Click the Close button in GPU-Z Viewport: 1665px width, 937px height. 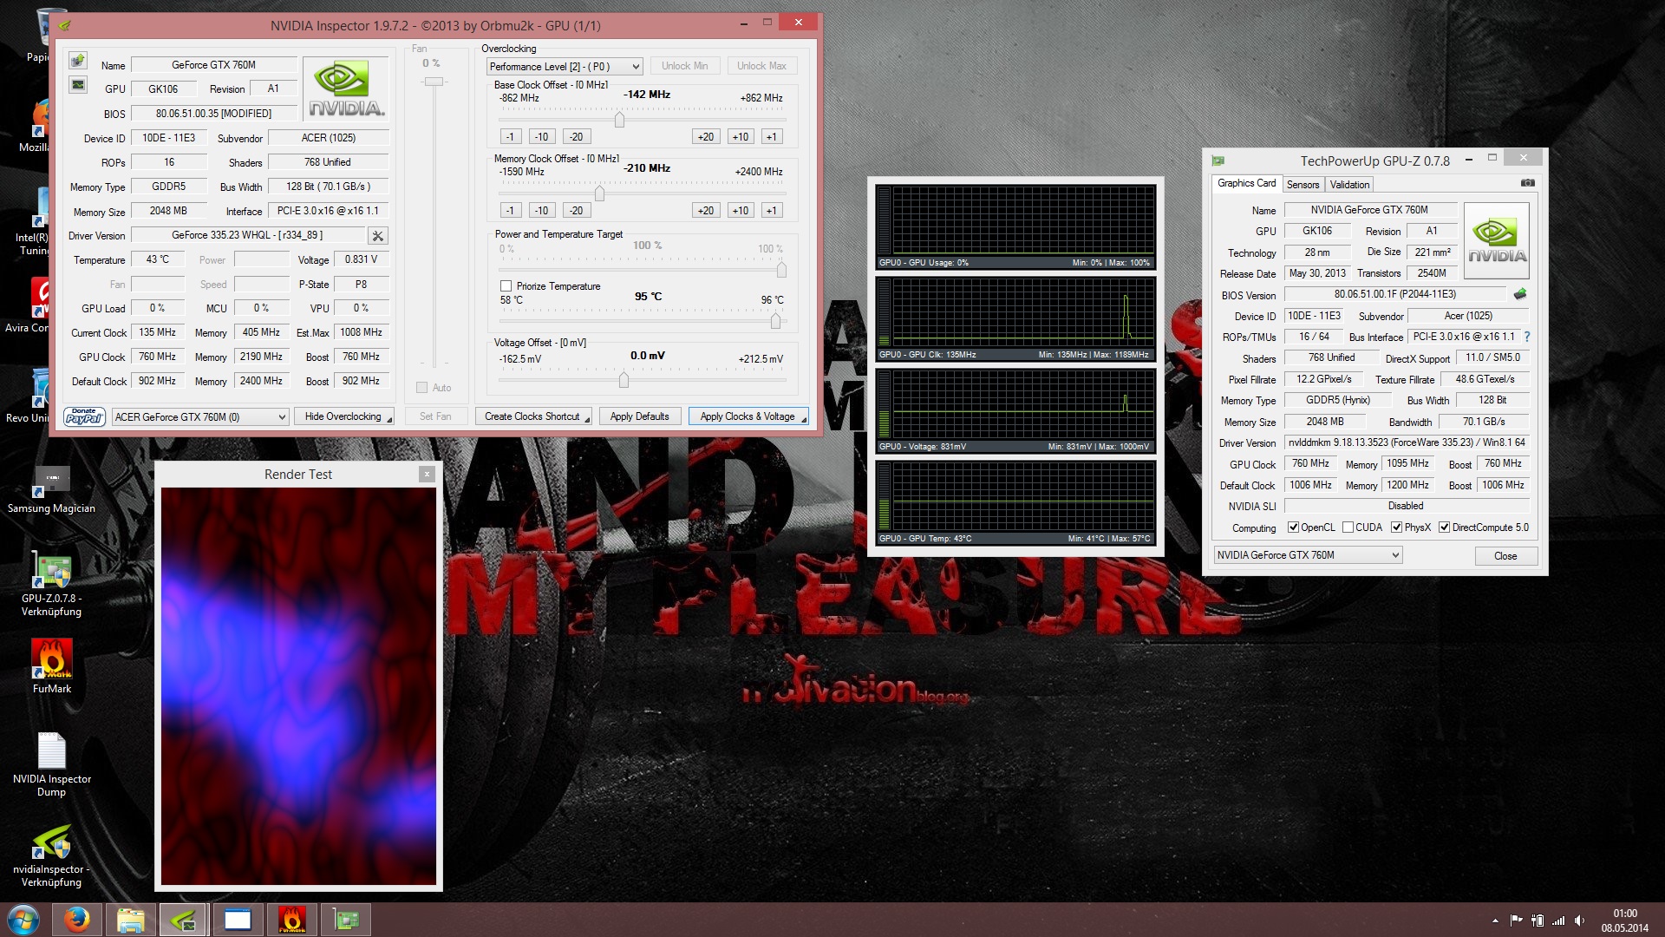point(1505,556)
